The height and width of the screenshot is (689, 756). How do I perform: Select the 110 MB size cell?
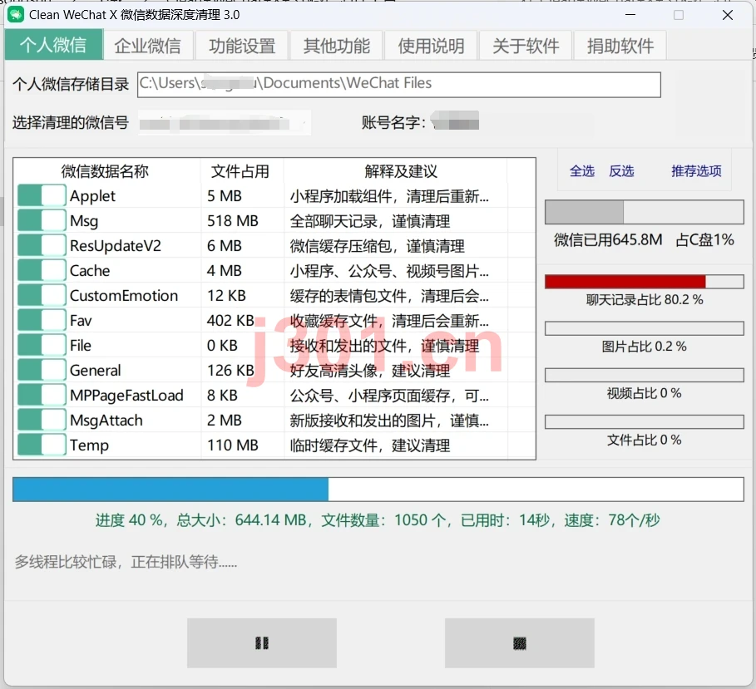(233, 445)
